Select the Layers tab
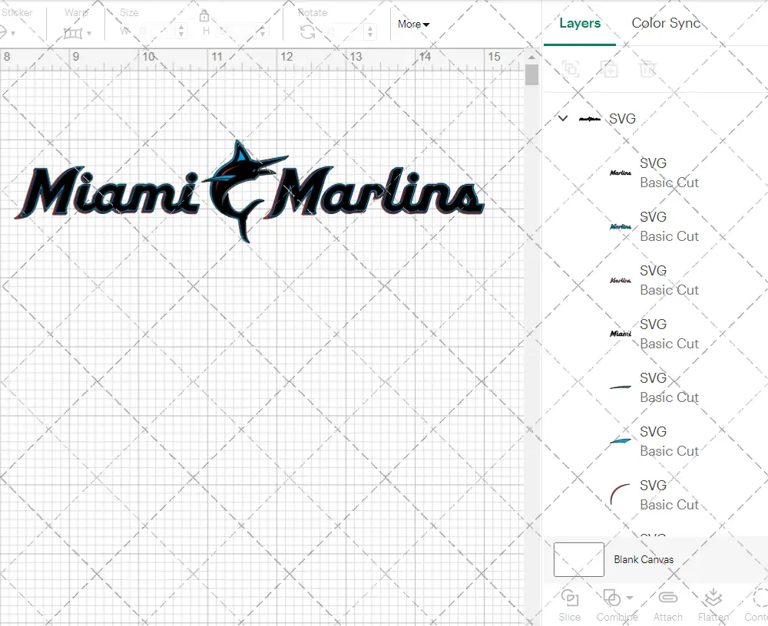 tap(580, 23)
